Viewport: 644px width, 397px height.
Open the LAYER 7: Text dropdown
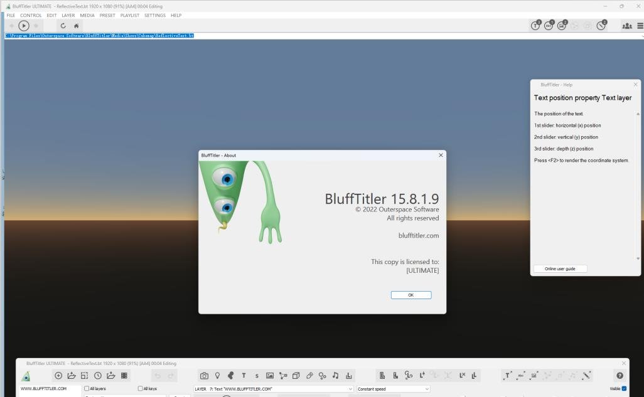coord(274,389)
